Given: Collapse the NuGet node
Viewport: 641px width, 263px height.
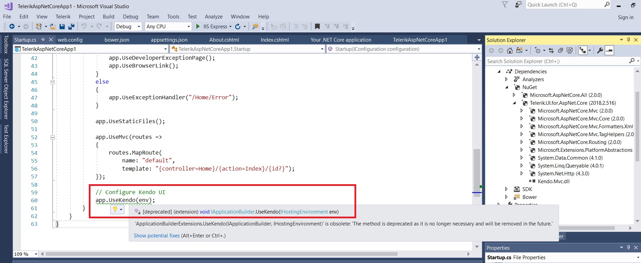Looking at the screenshot, I should 507,87.
